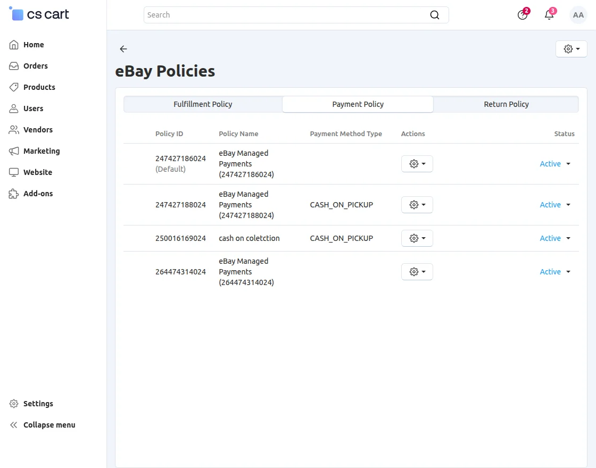Change Active status of policy 264474314024
This screenshot has height=468, width=596.
click(x=555, y=272)
